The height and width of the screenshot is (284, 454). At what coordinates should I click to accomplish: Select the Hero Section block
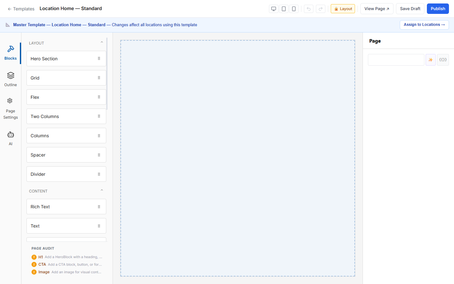pos(66,59)
